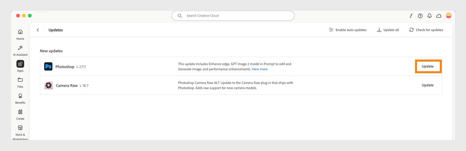This screenshot has height=151, width=466.
Task: Click the fonts f icon
Action: coord(411,16)
